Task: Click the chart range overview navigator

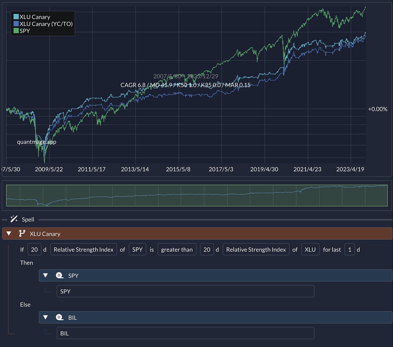Action: (x=197, y=195)
